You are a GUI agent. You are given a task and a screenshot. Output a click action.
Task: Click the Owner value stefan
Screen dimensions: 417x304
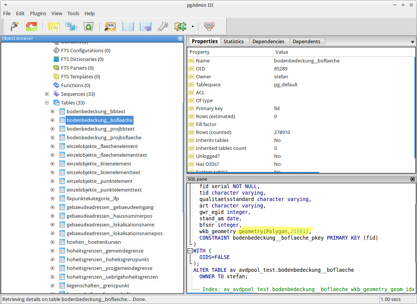(x=281, y=77)
